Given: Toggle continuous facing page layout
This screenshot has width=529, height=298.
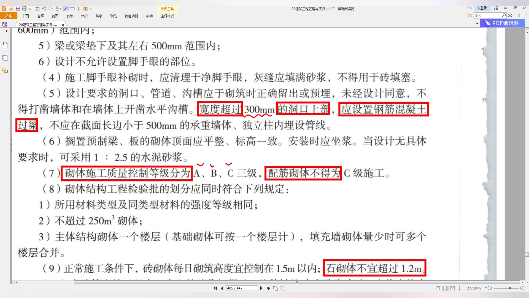Looking at the screenshot, I should 460,288.
